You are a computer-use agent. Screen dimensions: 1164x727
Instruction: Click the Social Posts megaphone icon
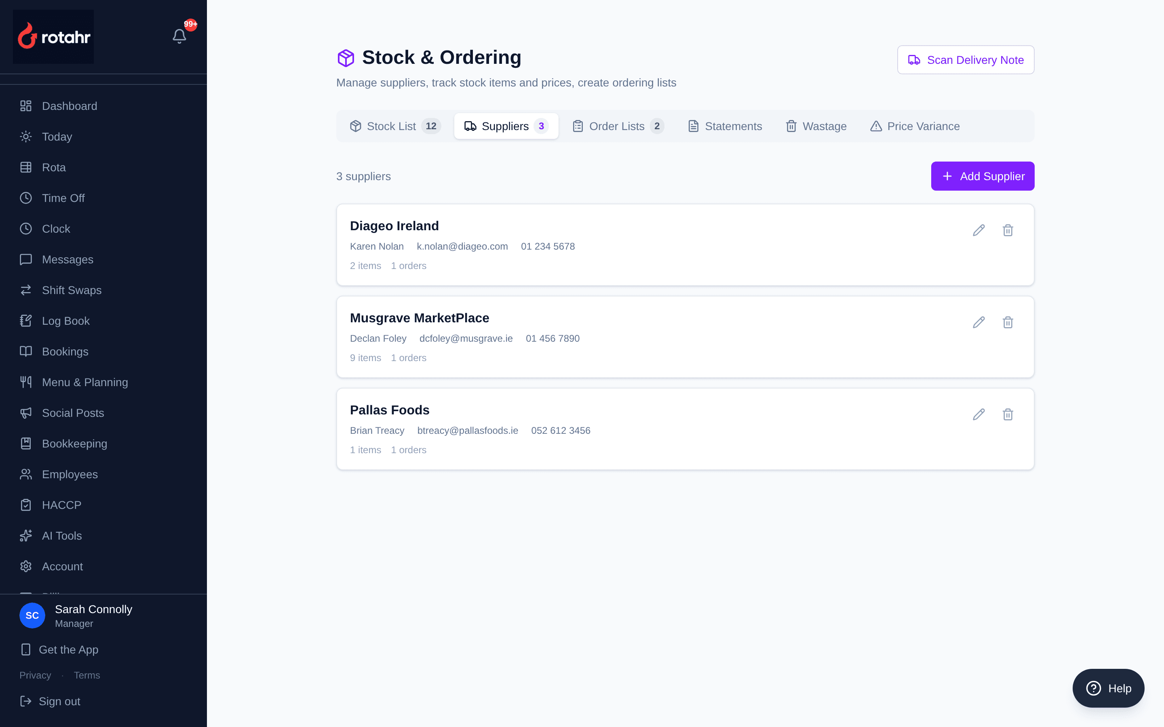26,413
